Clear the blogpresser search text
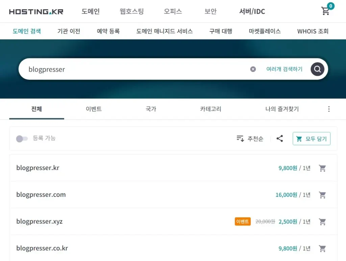The image size is (346, 261). pyautogui.click(x=253, y=69)
